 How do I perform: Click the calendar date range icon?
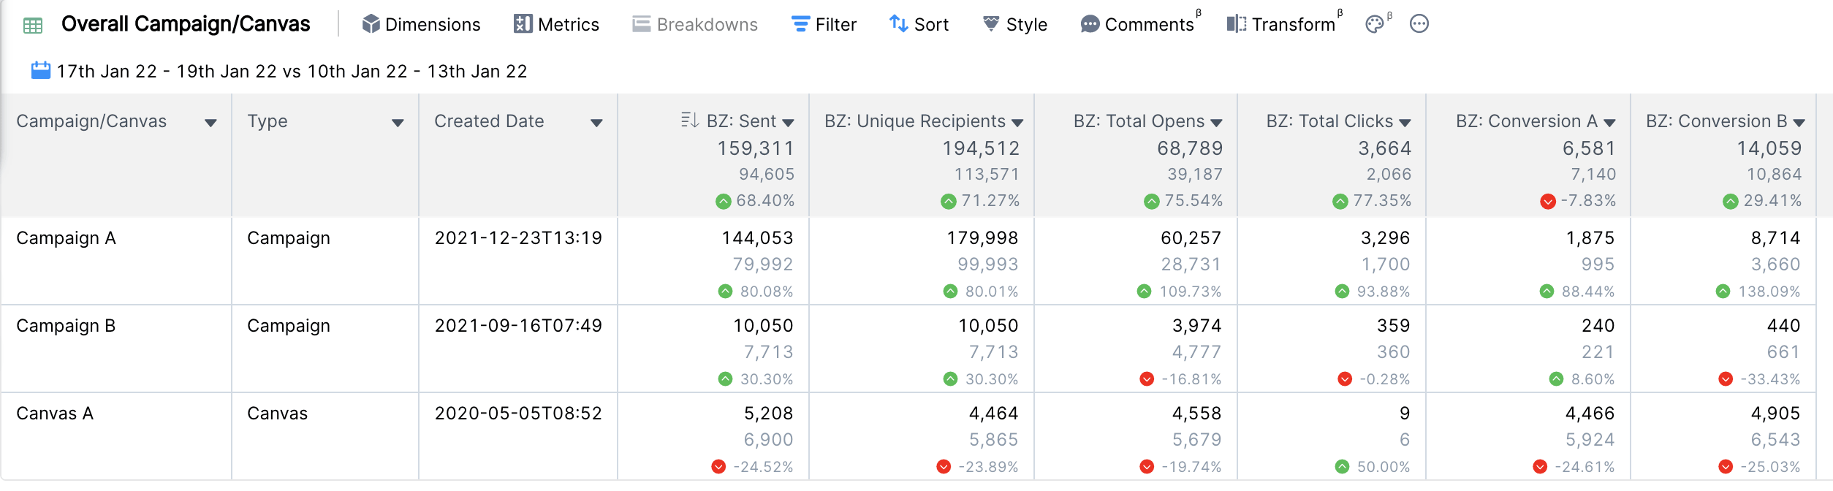tap(41, 71)
